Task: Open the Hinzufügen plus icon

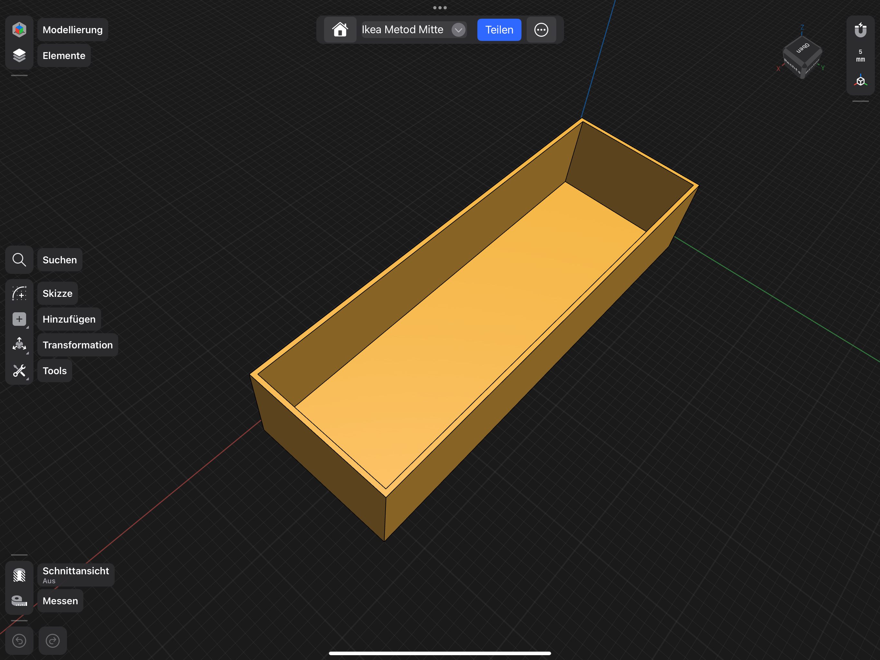Action: coord(19,319)
